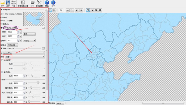
Task: Click the 关于 about info button
Action: [53, 3]
